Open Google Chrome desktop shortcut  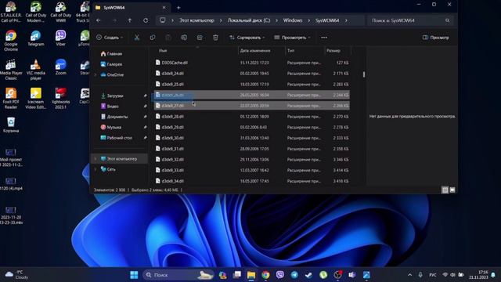point(11,40)
